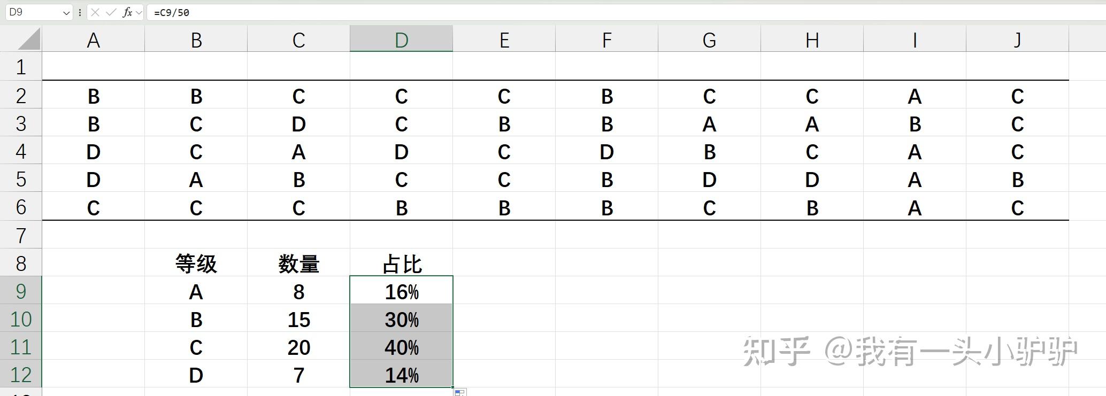Open the Auto Fill Options icon
This screenshot has height=396, width=1106.
[460, 393]
